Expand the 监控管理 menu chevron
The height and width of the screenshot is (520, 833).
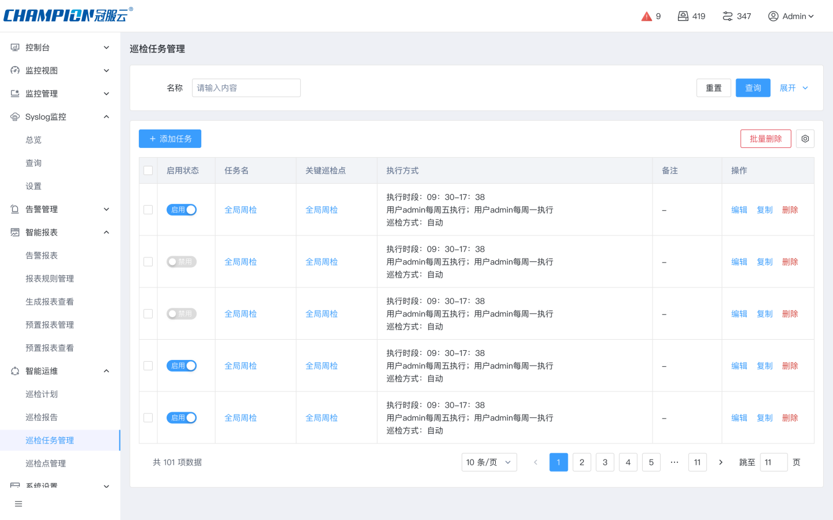[106, 93]
